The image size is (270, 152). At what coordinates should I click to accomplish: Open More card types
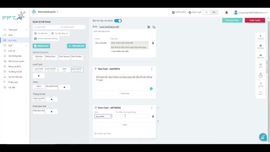(x=261, y=93)
